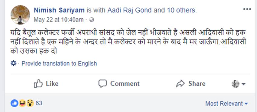Click the Haha laughing reaction icon
Screen dimensions: 257x112
click(22, 103)
